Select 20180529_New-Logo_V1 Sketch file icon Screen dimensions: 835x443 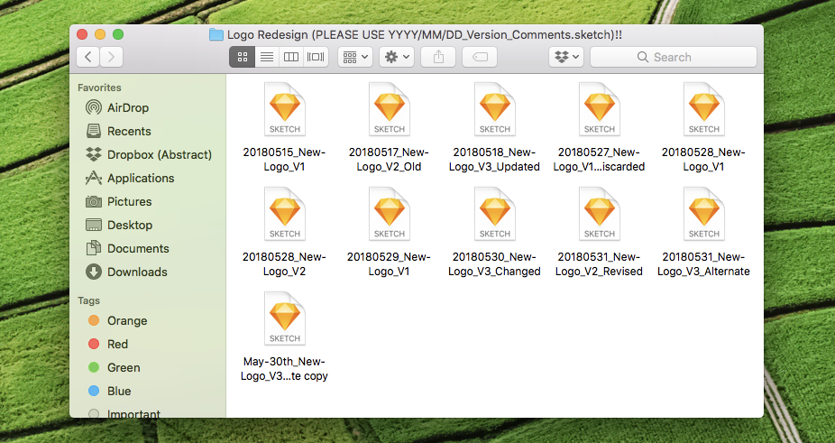point(390,214)
